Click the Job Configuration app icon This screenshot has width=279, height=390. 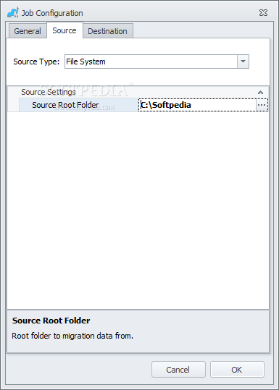(13, 13)
